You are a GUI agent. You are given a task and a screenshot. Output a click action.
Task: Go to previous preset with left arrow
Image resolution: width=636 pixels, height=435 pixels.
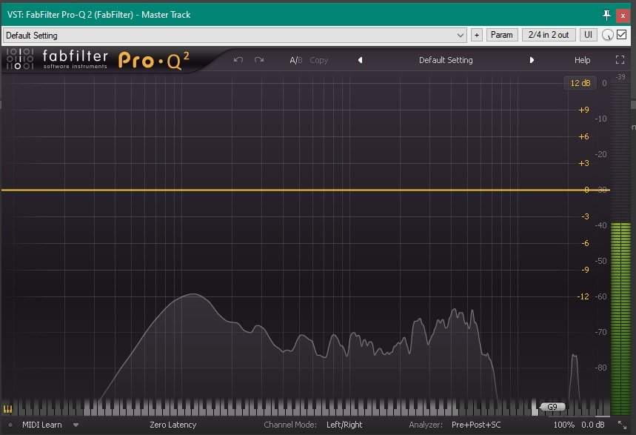click(x=360, y=60)
